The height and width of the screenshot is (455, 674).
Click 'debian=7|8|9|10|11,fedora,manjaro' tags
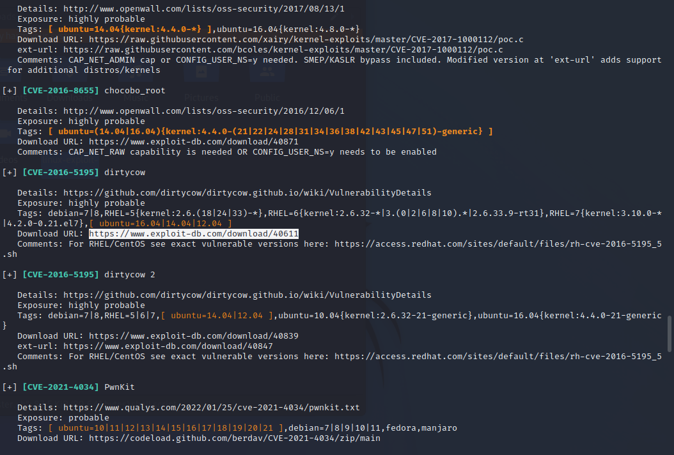(x=373, y=428)
